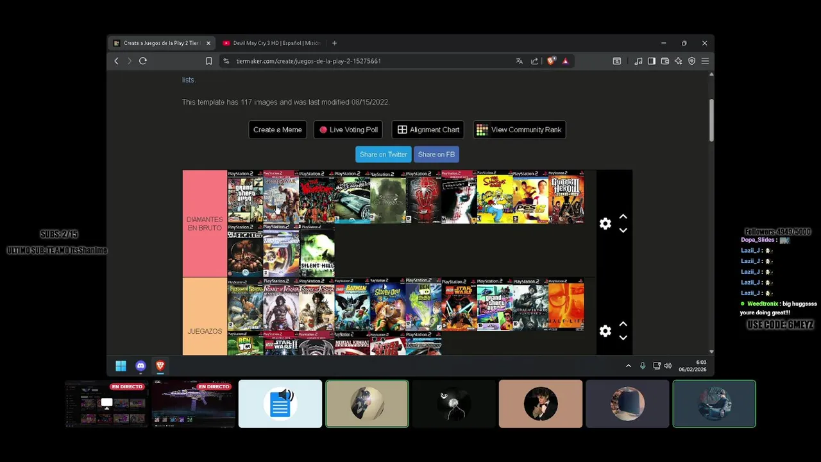
Task: Open Brave Shields lion icon
Action: pos(551,61)
